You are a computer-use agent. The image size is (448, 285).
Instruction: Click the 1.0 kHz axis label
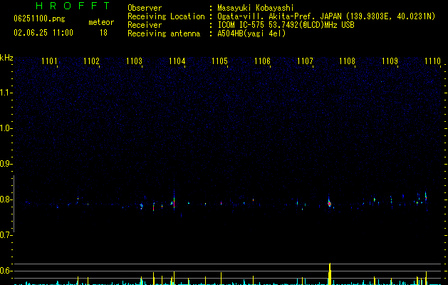click(x=6, y=128)
